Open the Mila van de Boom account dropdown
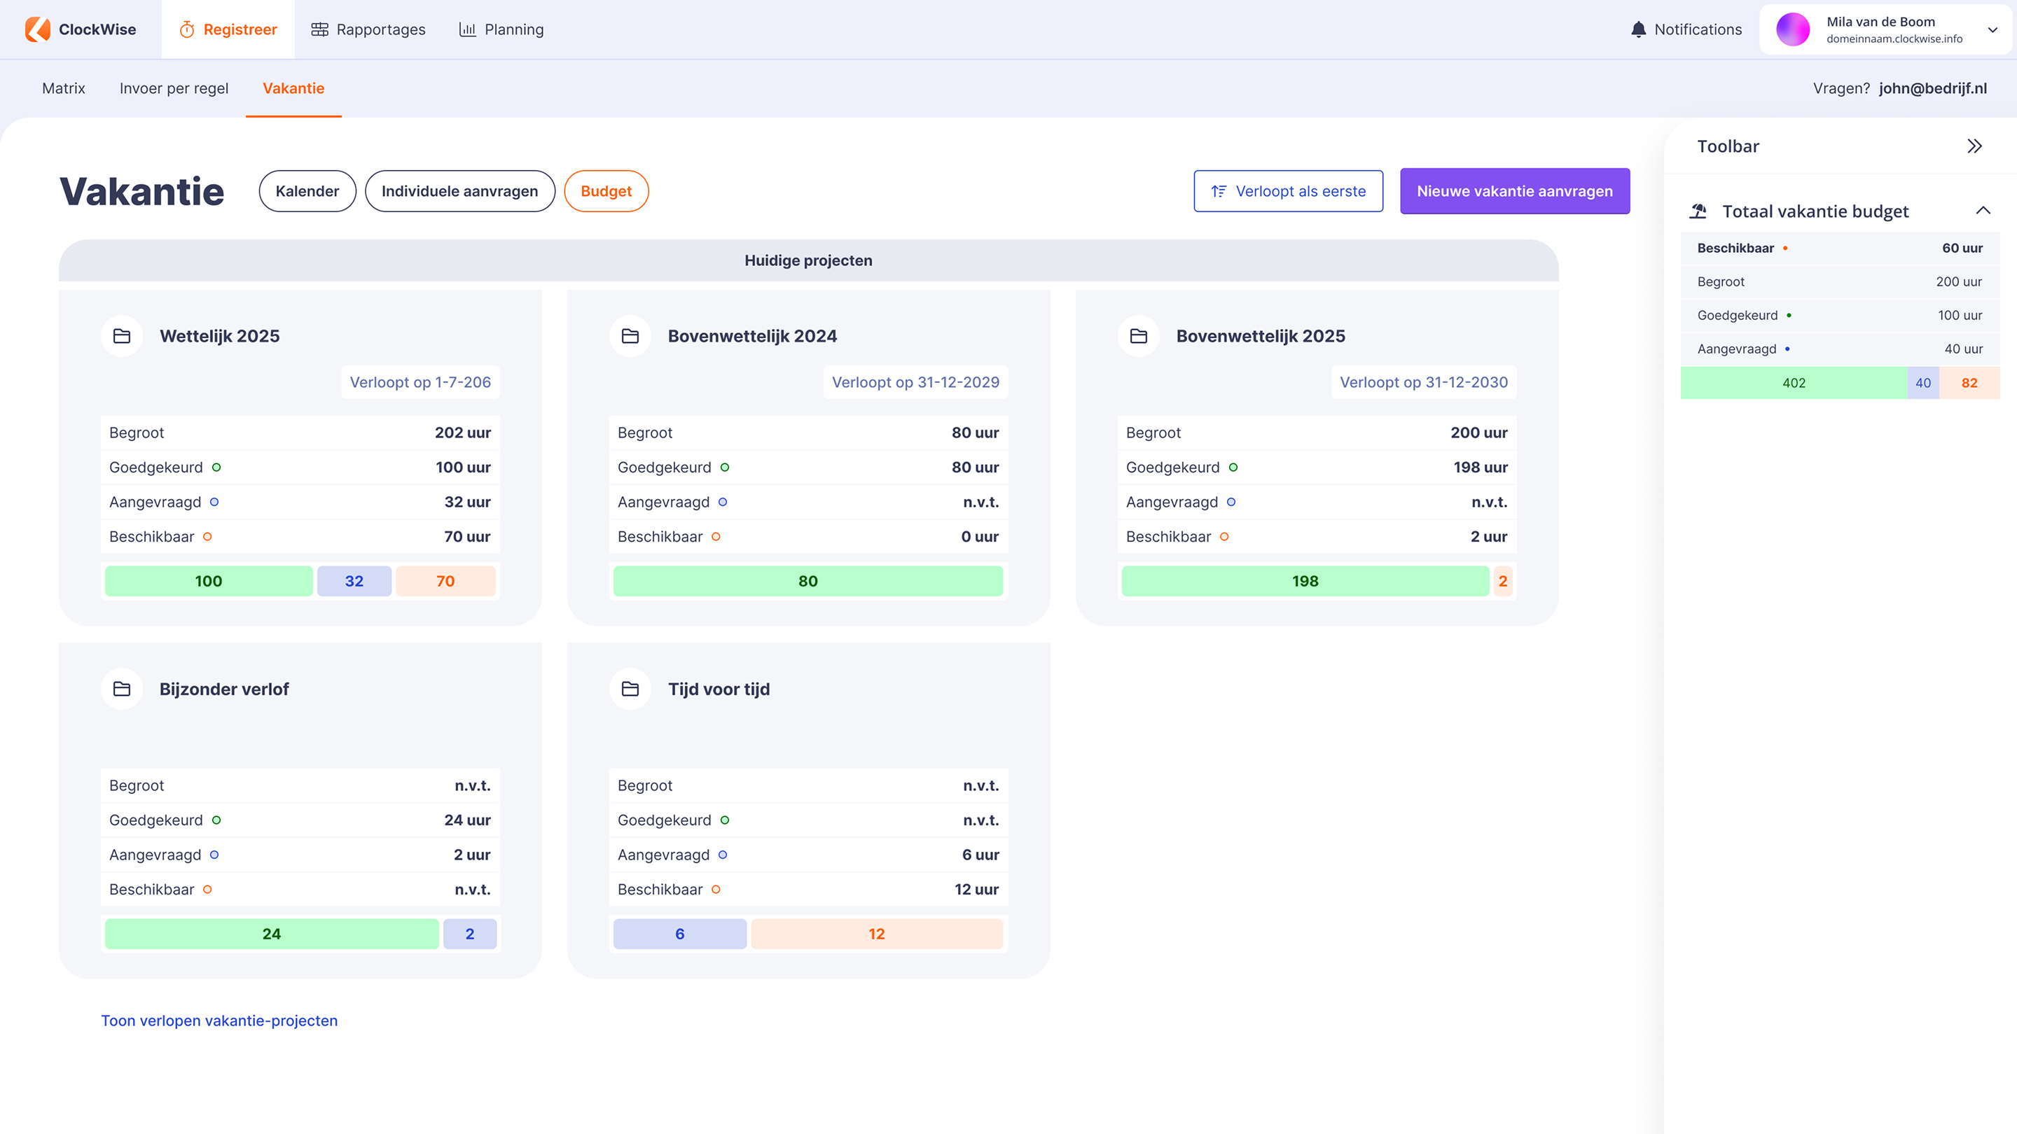2017x1134 pixels. click(1992, 29)
